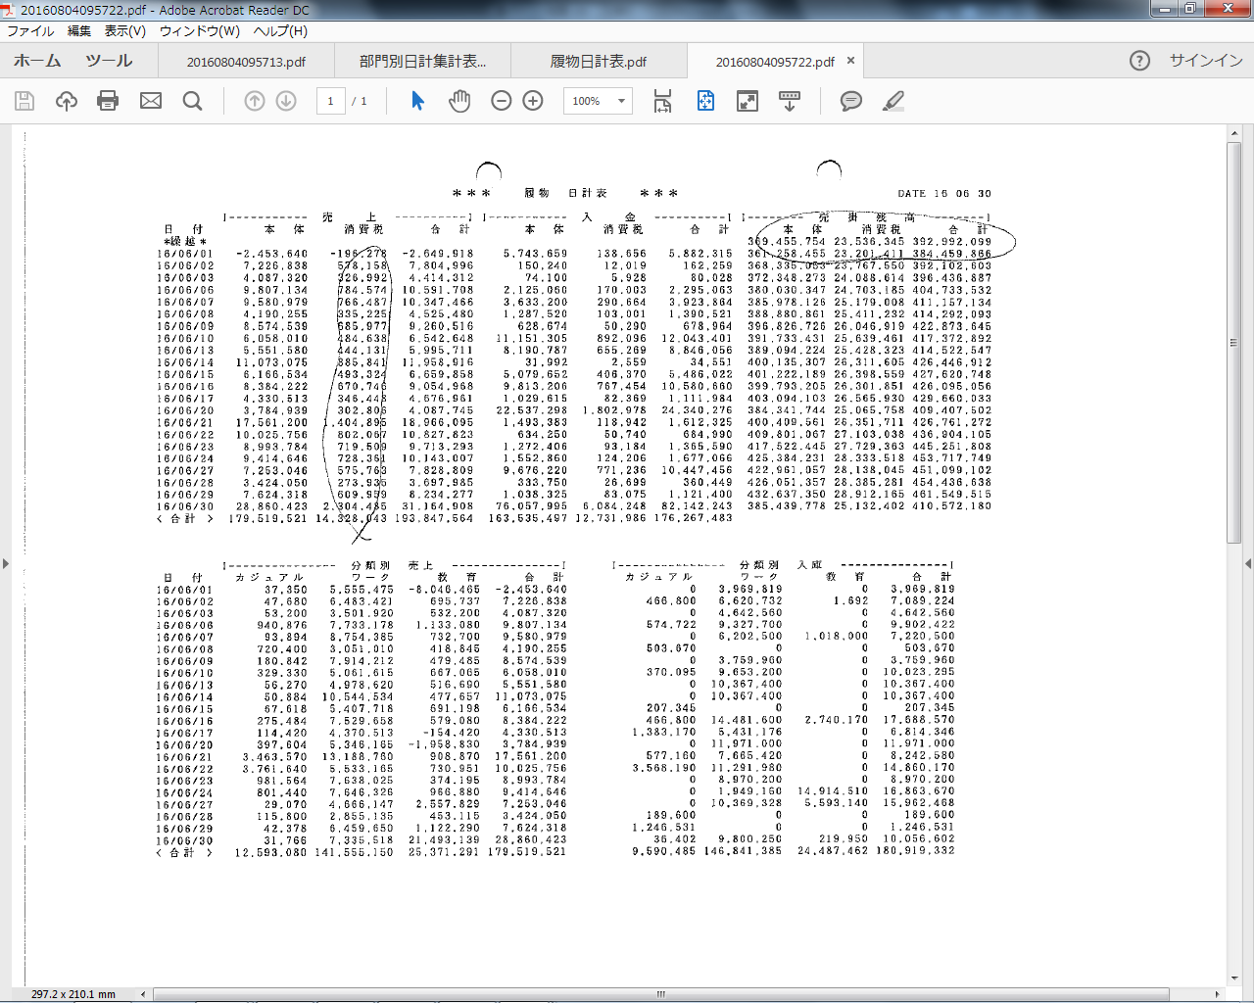Image resolution: width=1254 pixels, height=1003 pixels.
Task: Go to the ツール tools view
Action: 109,61
